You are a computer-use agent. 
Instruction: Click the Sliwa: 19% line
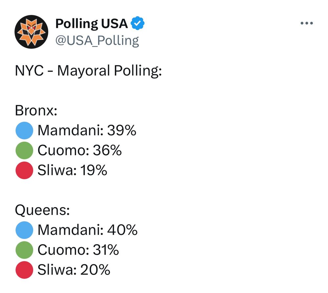[72, 170]
